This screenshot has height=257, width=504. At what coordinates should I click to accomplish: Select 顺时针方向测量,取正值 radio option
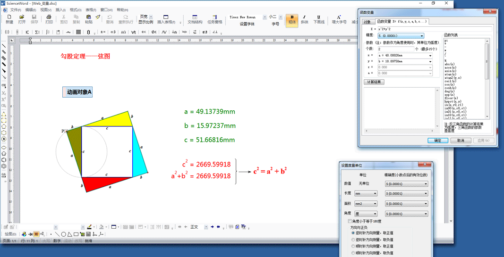click(x=353, y=246)
